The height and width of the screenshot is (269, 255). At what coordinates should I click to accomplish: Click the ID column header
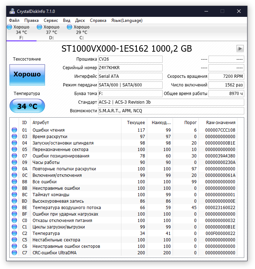pyautogui.click(x=24, y=123)
